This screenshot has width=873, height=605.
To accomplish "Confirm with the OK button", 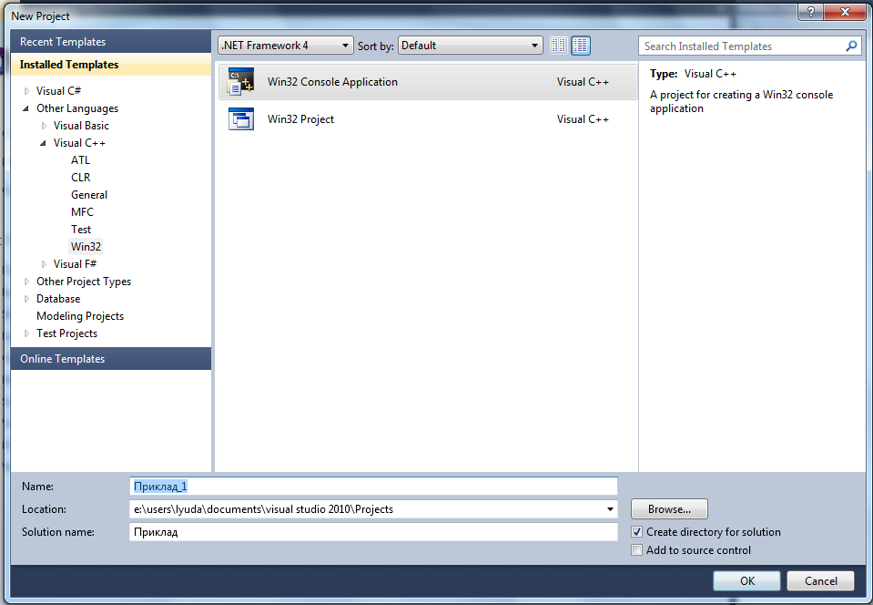I will (746, 581).
